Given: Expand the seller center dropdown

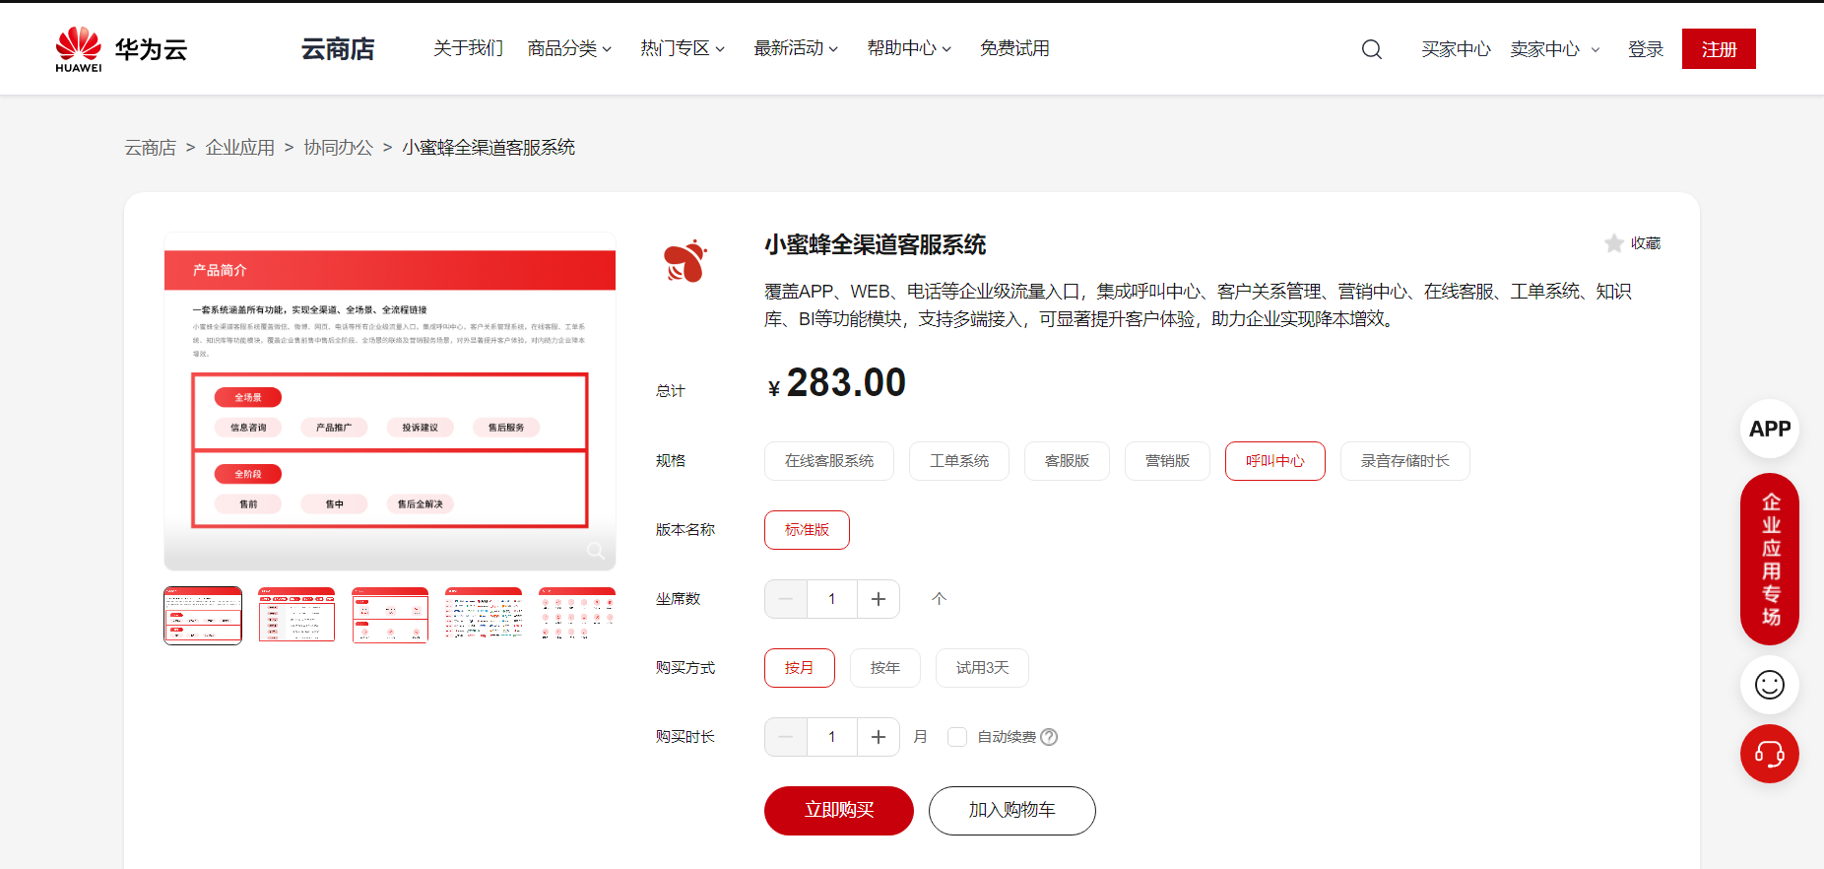Looking at the screenshot, I should pos(1554,49).
